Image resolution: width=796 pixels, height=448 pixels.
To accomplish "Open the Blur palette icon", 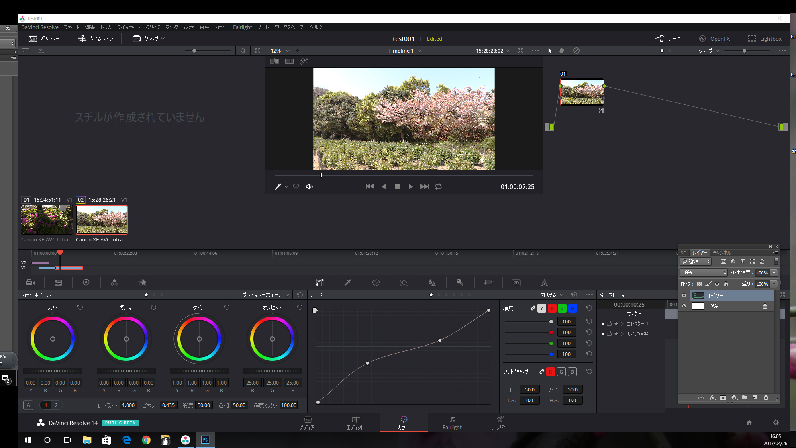I will [x=432, y=282].
